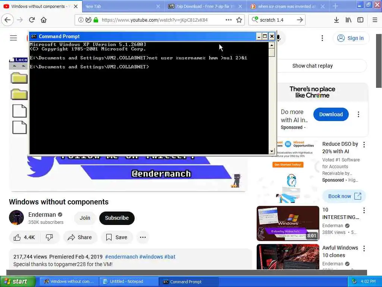Click the system tray icon near clock
The height and width of the screenshot is (287, 382).
(354, 282)
